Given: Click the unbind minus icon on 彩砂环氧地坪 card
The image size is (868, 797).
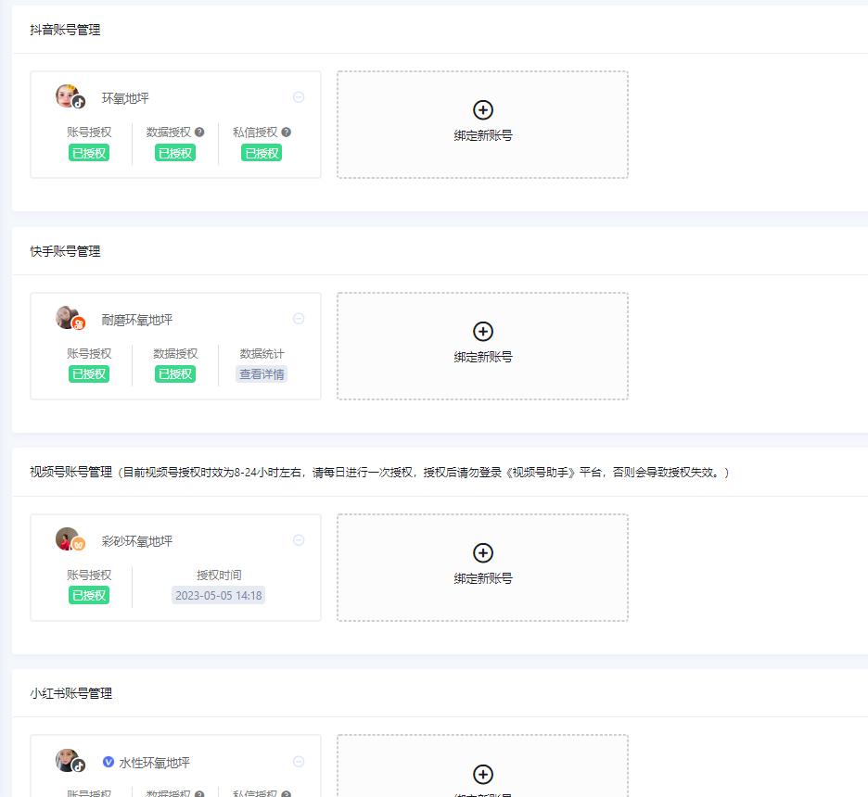Looking at the screenshot, I should click(x=299, y=539).
